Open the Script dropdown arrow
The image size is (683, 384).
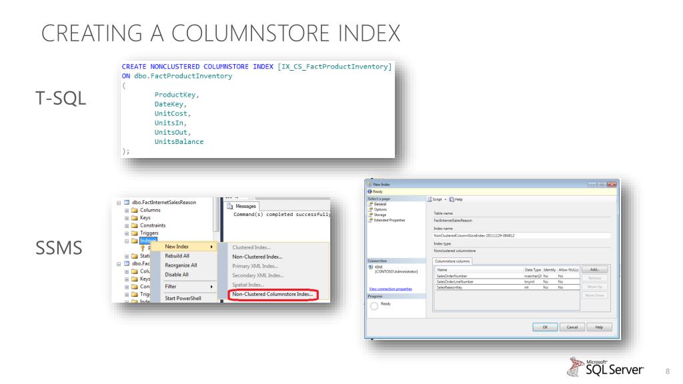pyautogui.click(x=445, y=199)
